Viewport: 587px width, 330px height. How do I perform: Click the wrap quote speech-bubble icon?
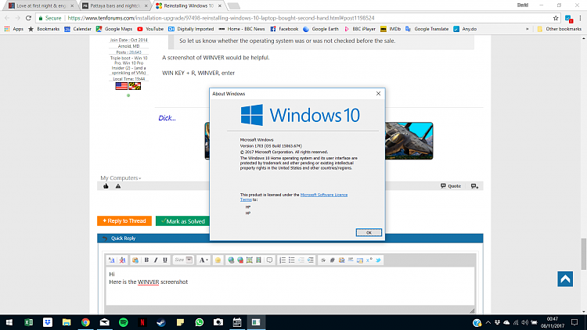pyautogui.click(x=269, y=260)
